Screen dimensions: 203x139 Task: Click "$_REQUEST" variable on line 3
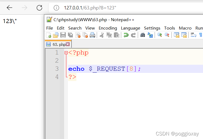tap(107, 69)
